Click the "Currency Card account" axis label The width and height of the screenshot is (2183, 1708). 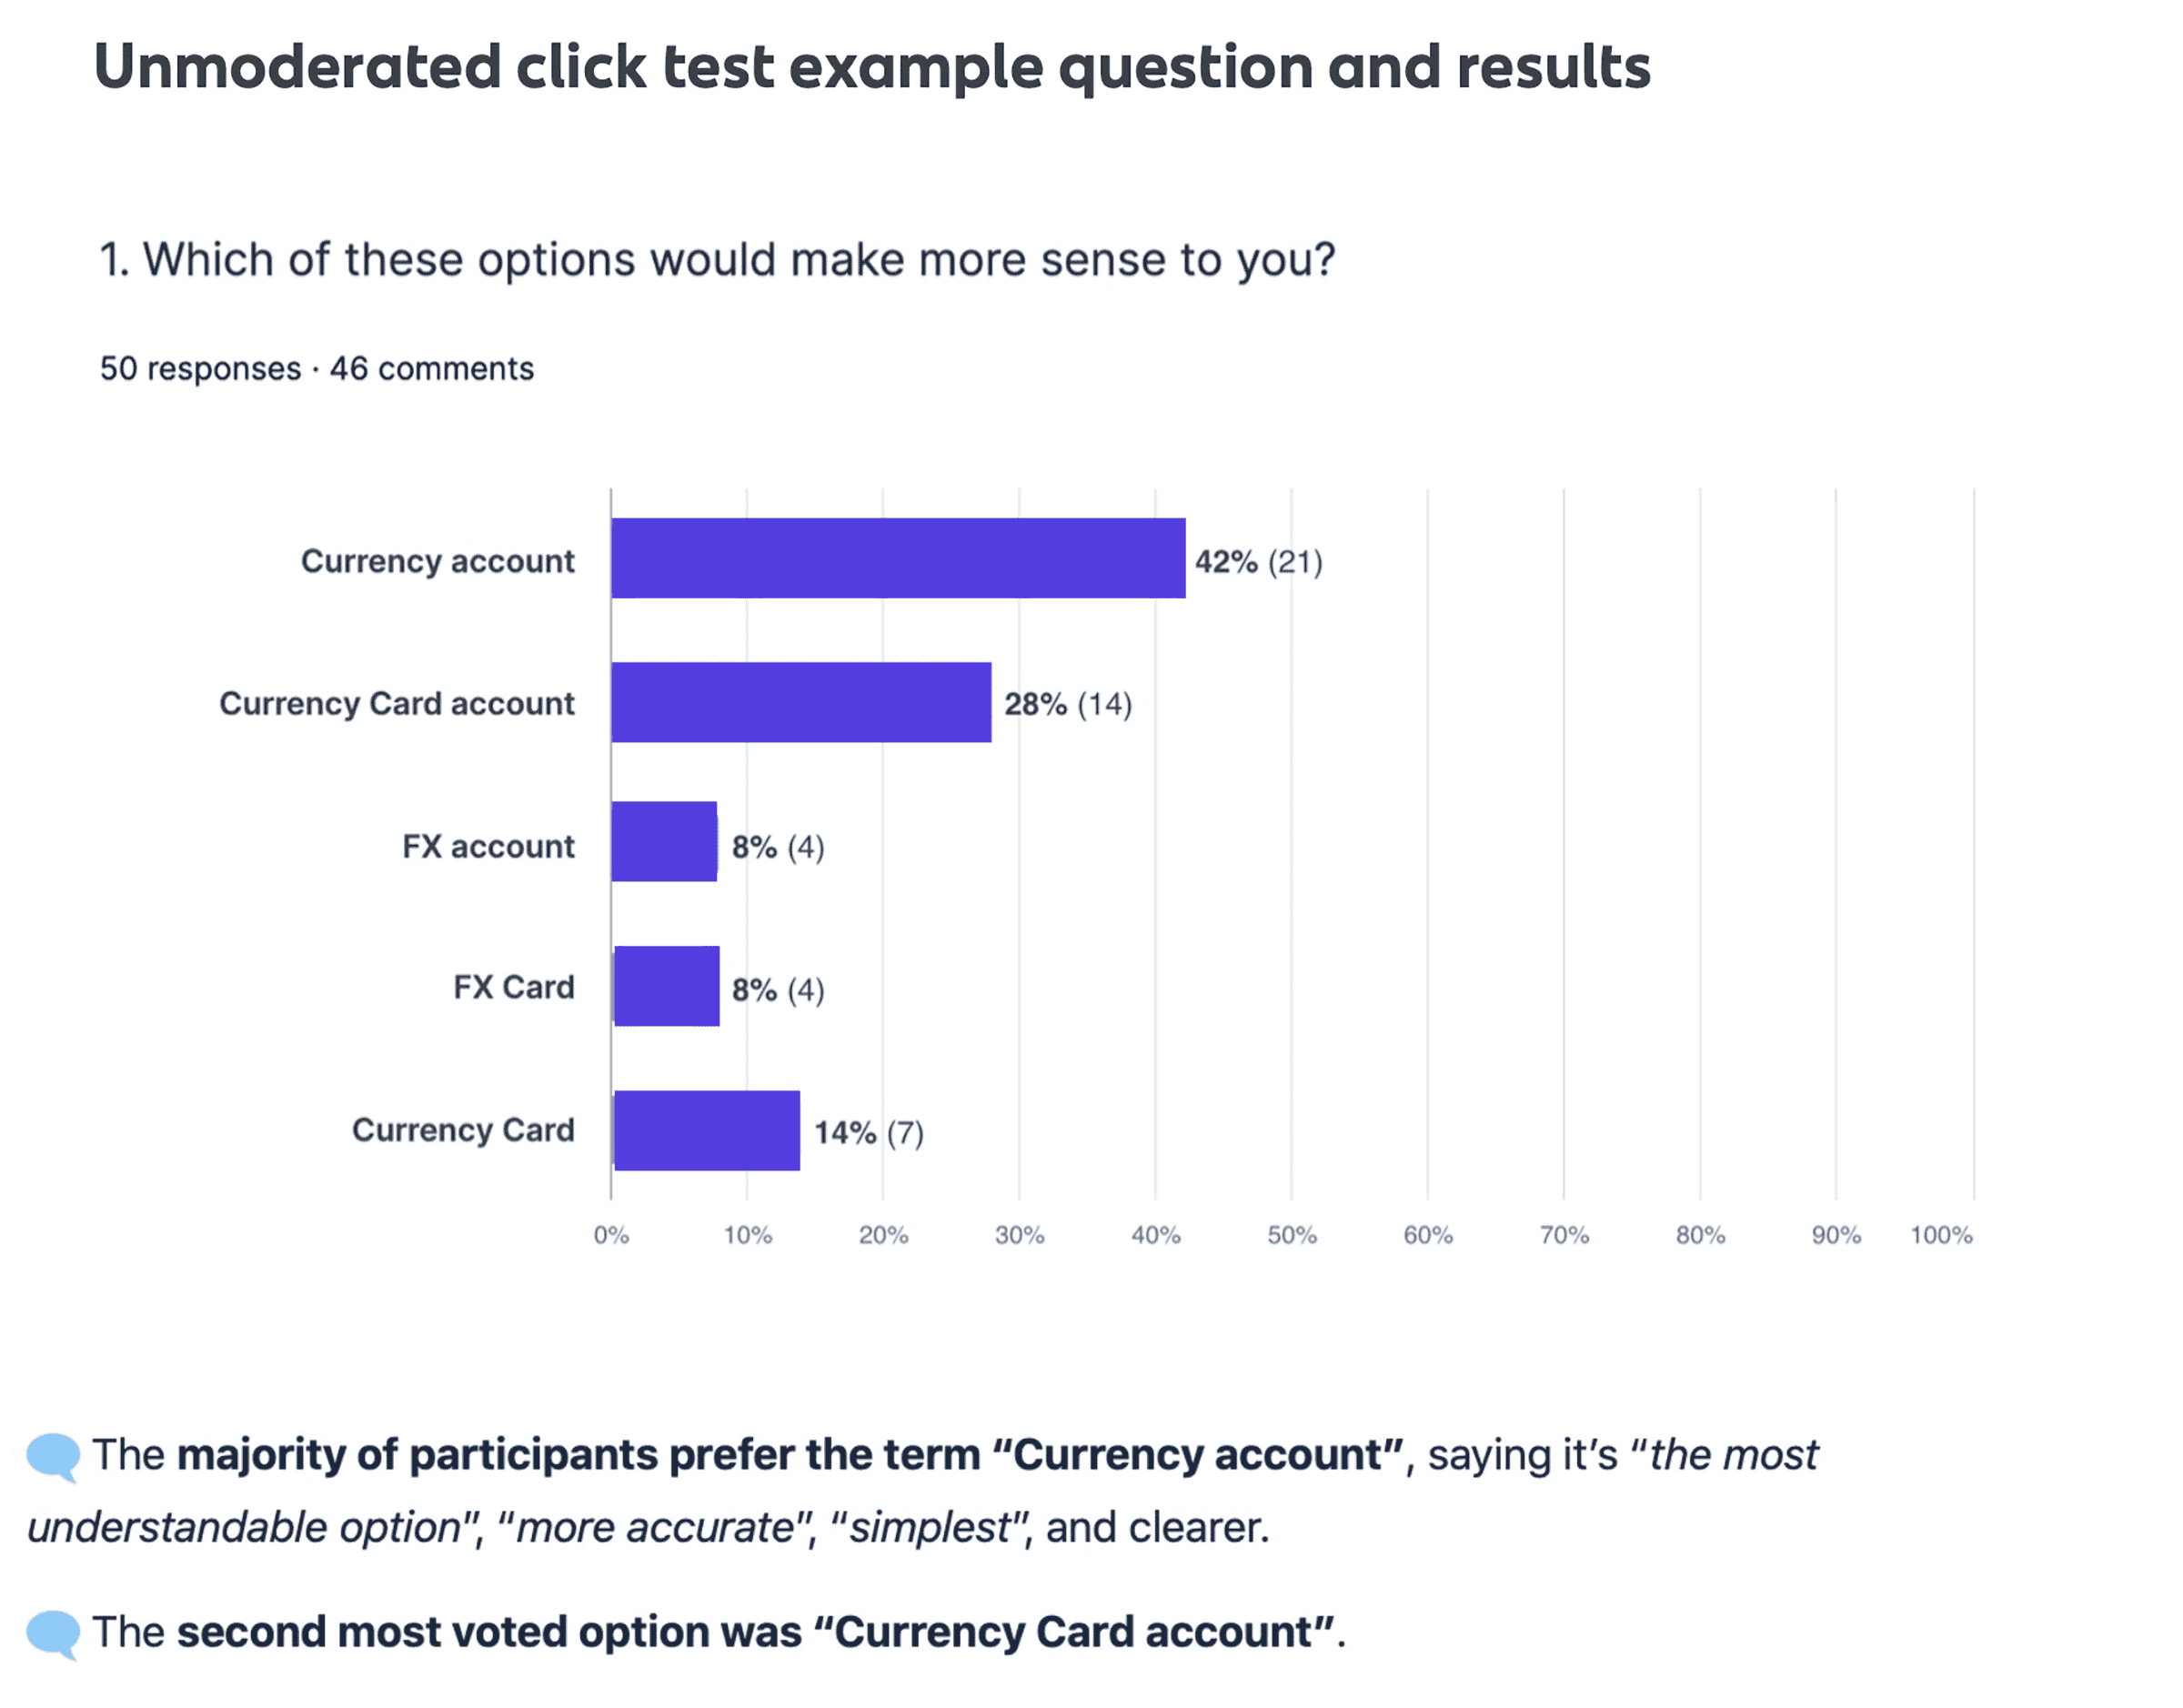point(396,704)
